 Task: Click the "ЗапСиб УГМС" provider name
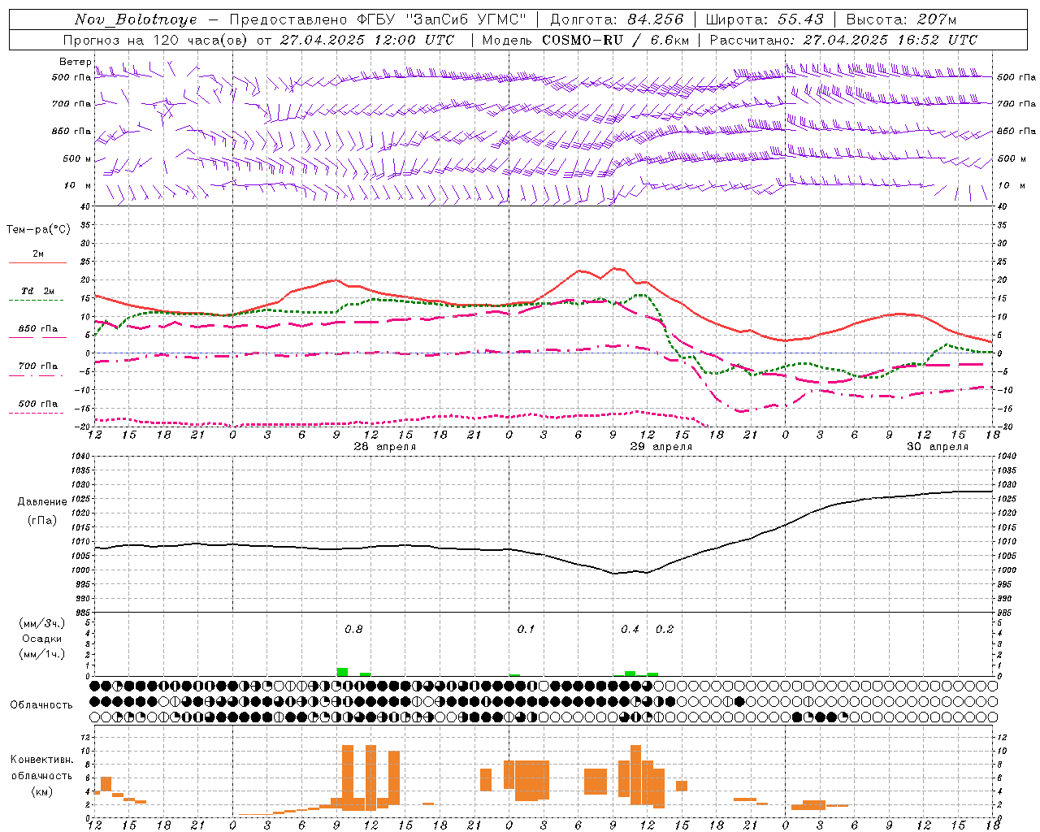(x=466, y=19)
